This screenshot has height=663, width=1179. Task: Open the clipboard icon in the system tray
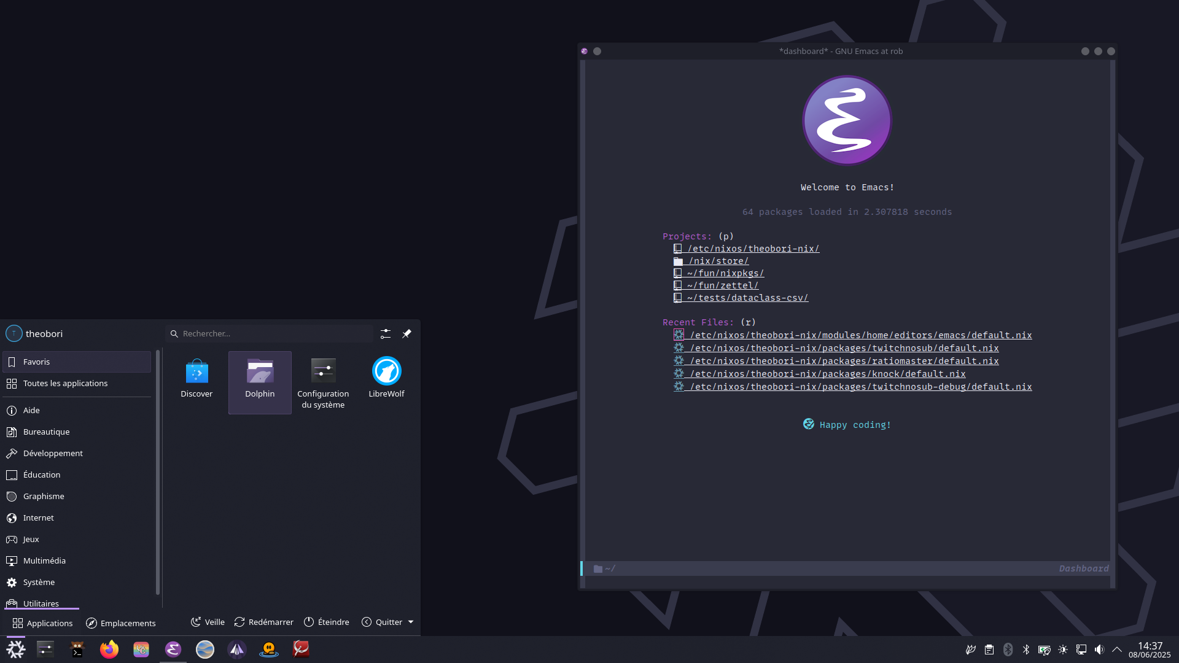[989, 649]
